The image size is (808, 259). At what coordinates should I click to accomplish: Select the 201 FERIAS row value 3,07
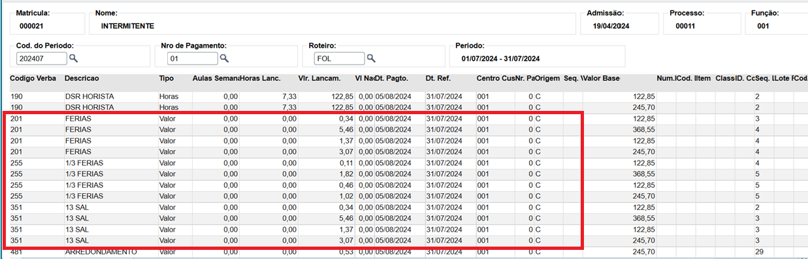coord(346,151)
